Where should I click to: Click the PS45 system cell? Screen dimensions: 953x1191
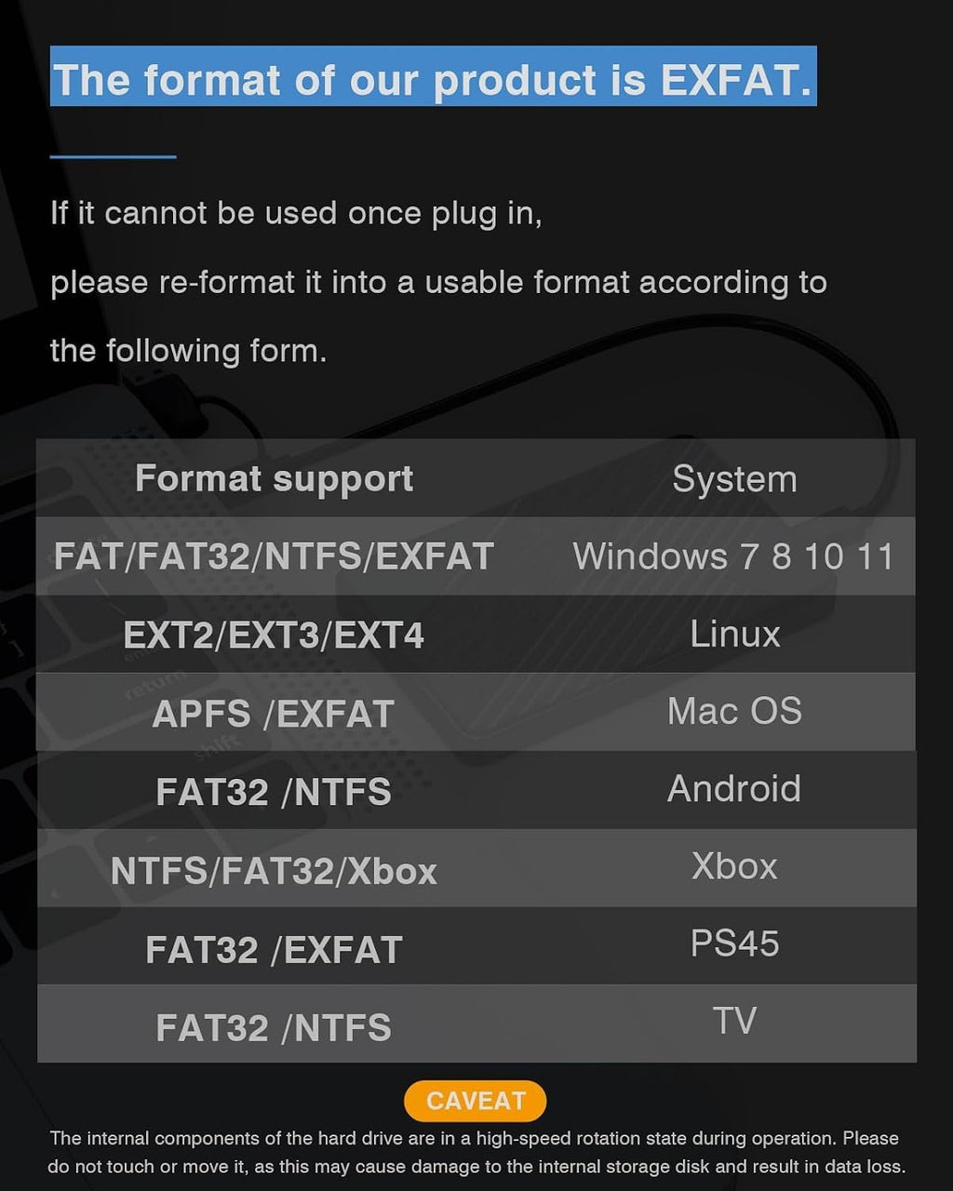734,943
